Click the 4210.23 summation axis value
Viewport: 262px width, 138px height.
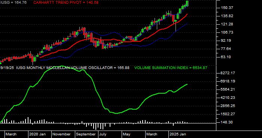tap(228, 98)
